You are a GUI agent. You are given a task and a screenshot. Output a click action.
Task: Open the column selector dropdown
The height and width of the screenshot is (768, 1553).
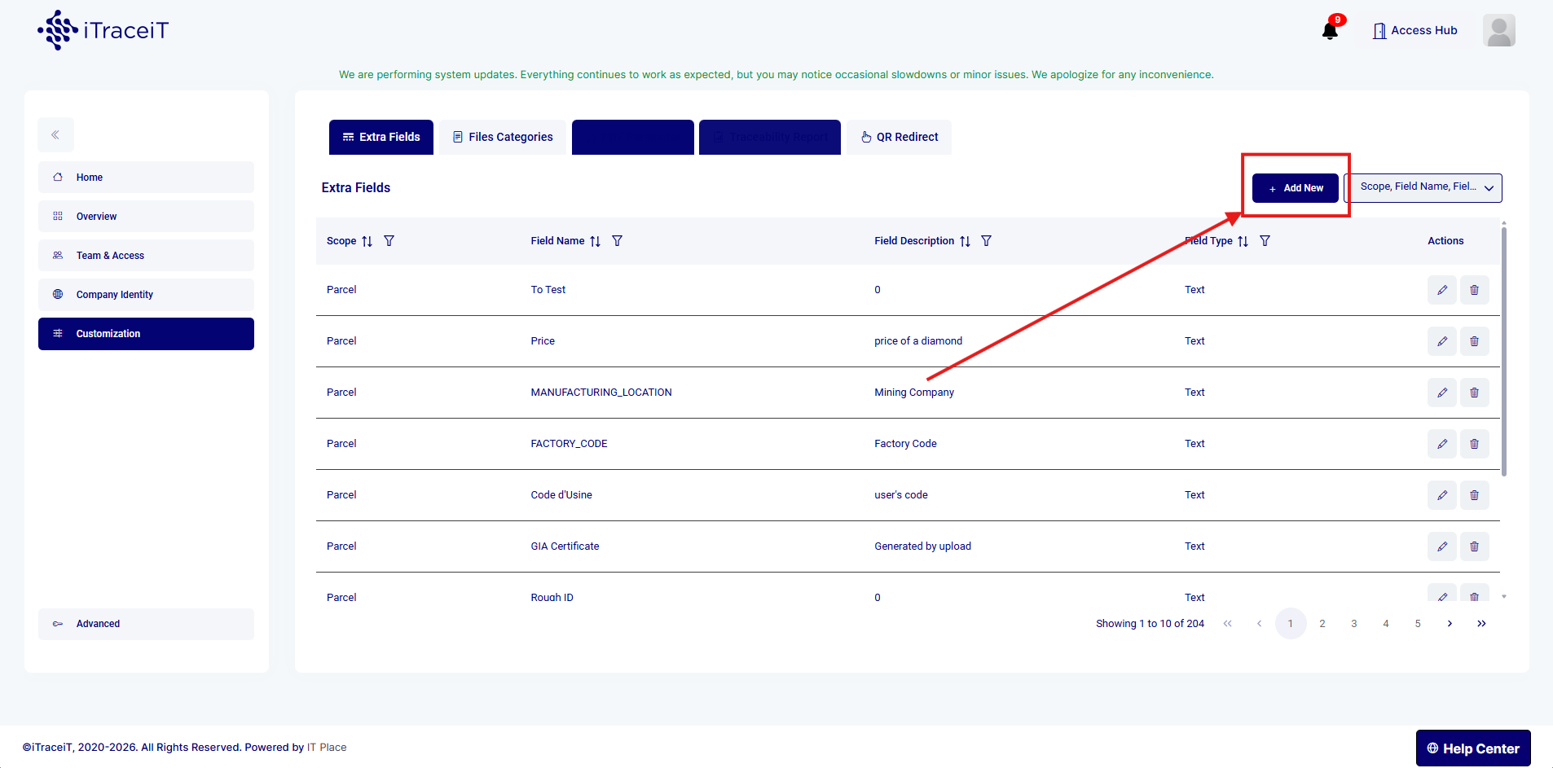1423,187
